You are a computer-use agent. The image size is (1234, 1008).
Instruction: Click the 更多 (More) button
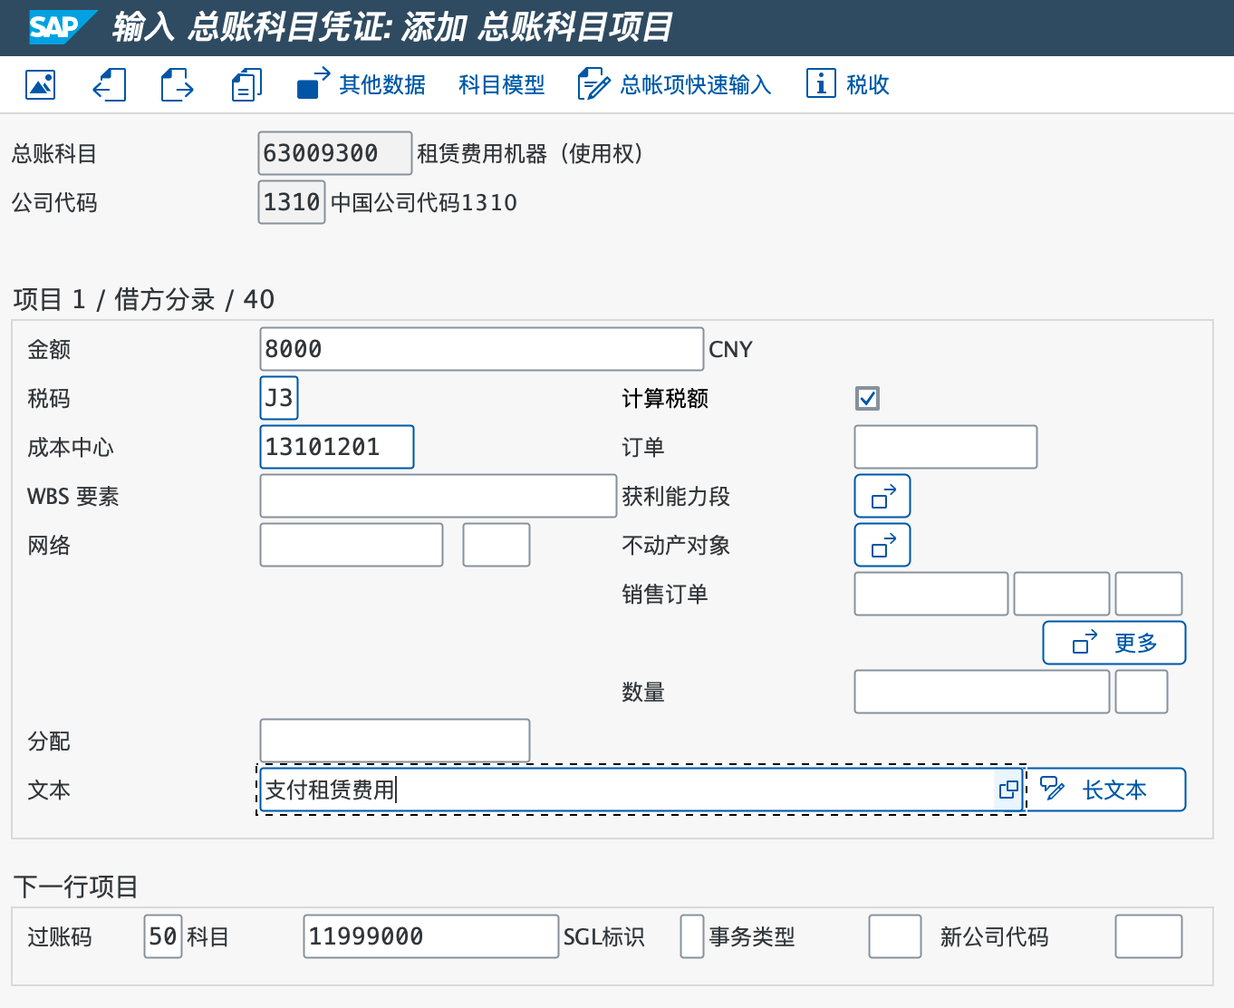(x=1113, y=643)
